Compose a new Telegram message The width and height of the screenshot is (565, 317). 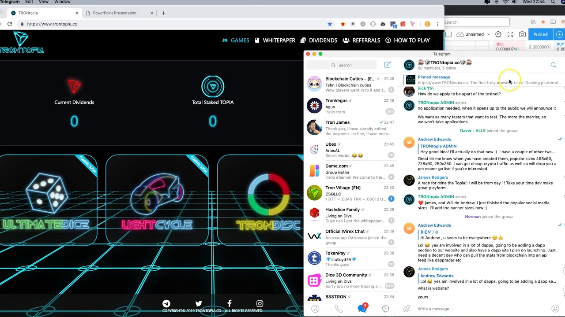tap(388, 65)
